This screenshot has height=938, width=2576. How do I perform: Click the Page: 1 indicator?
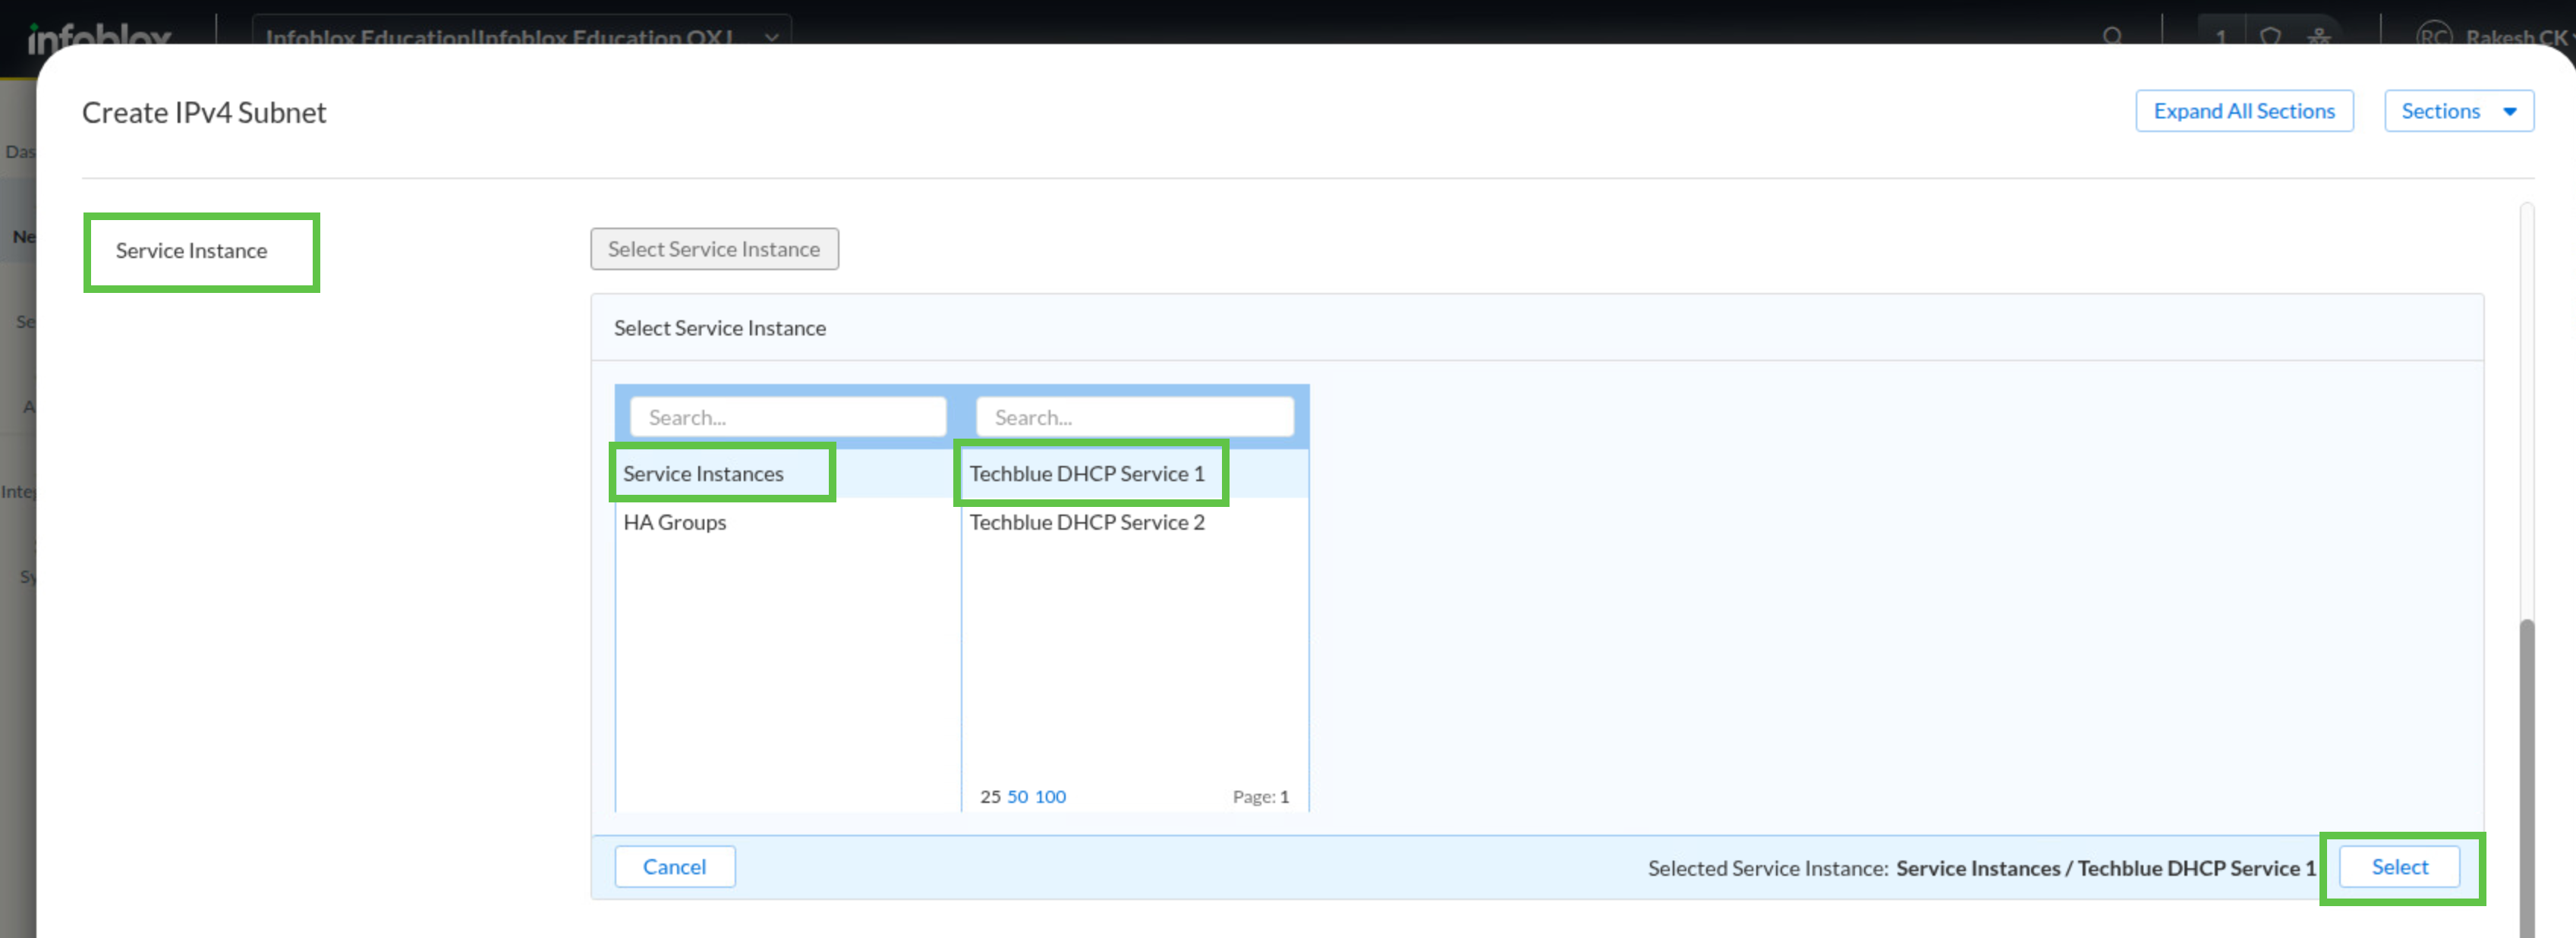coord(1261,797)
